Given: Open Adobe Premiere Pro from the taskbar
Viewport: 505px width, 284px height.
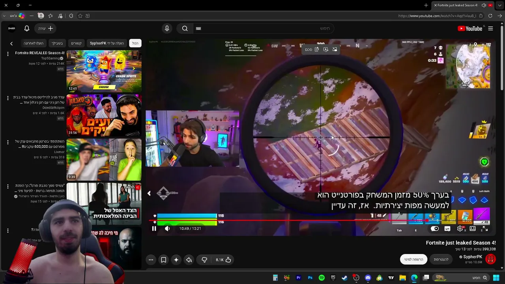Looking at the screenshot, I should coord(299,278).
